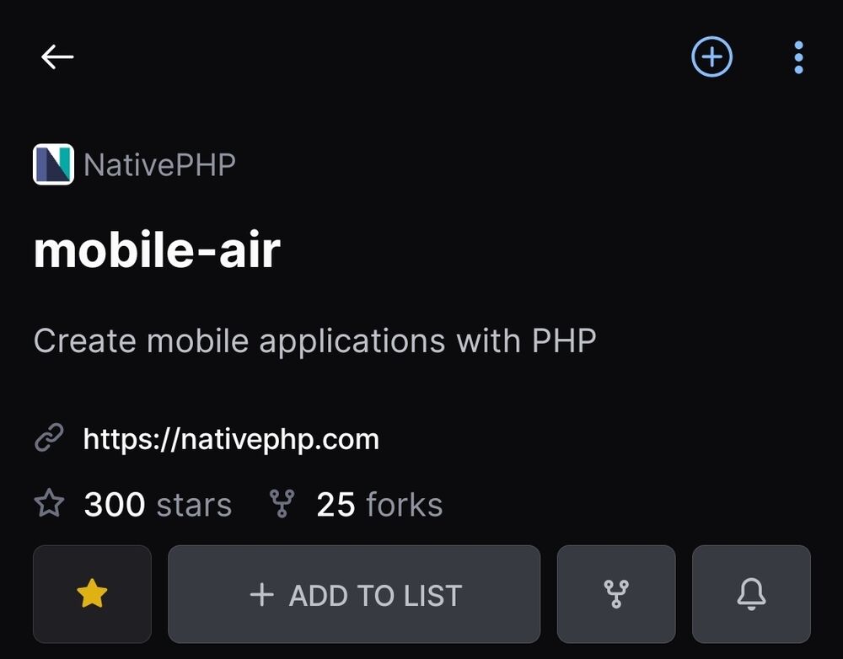Click the chain link icon

coord(49,438)
